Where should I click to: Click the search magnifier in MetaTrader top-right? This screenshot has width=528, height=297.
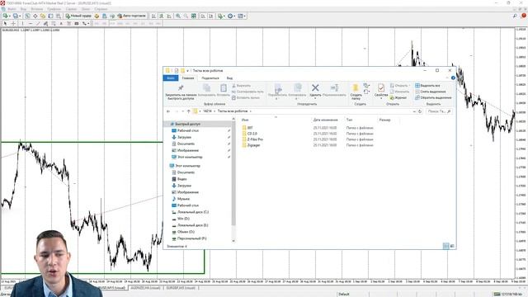pyautogui.click(x=515, y=16)
